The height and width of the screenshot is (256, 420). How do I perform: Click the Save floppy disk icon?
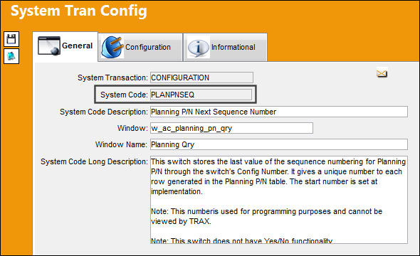(11, 39)
